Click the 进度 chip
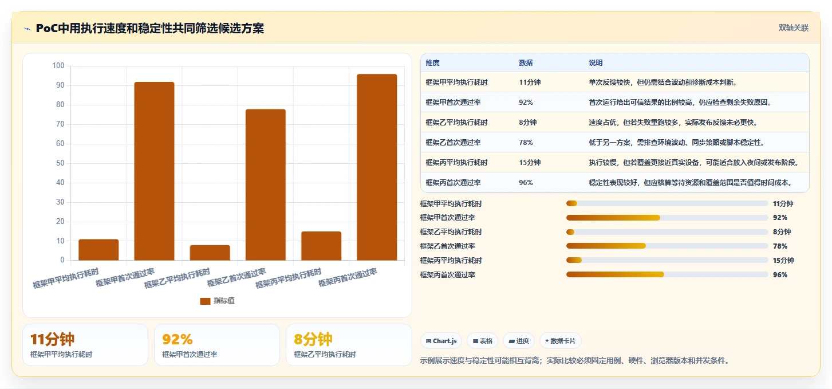 pos(519,341)
